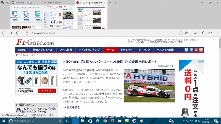This screenshot has height=124, width=221.
Task: Open the site's Google+ icon
Action: coord(196,50)
